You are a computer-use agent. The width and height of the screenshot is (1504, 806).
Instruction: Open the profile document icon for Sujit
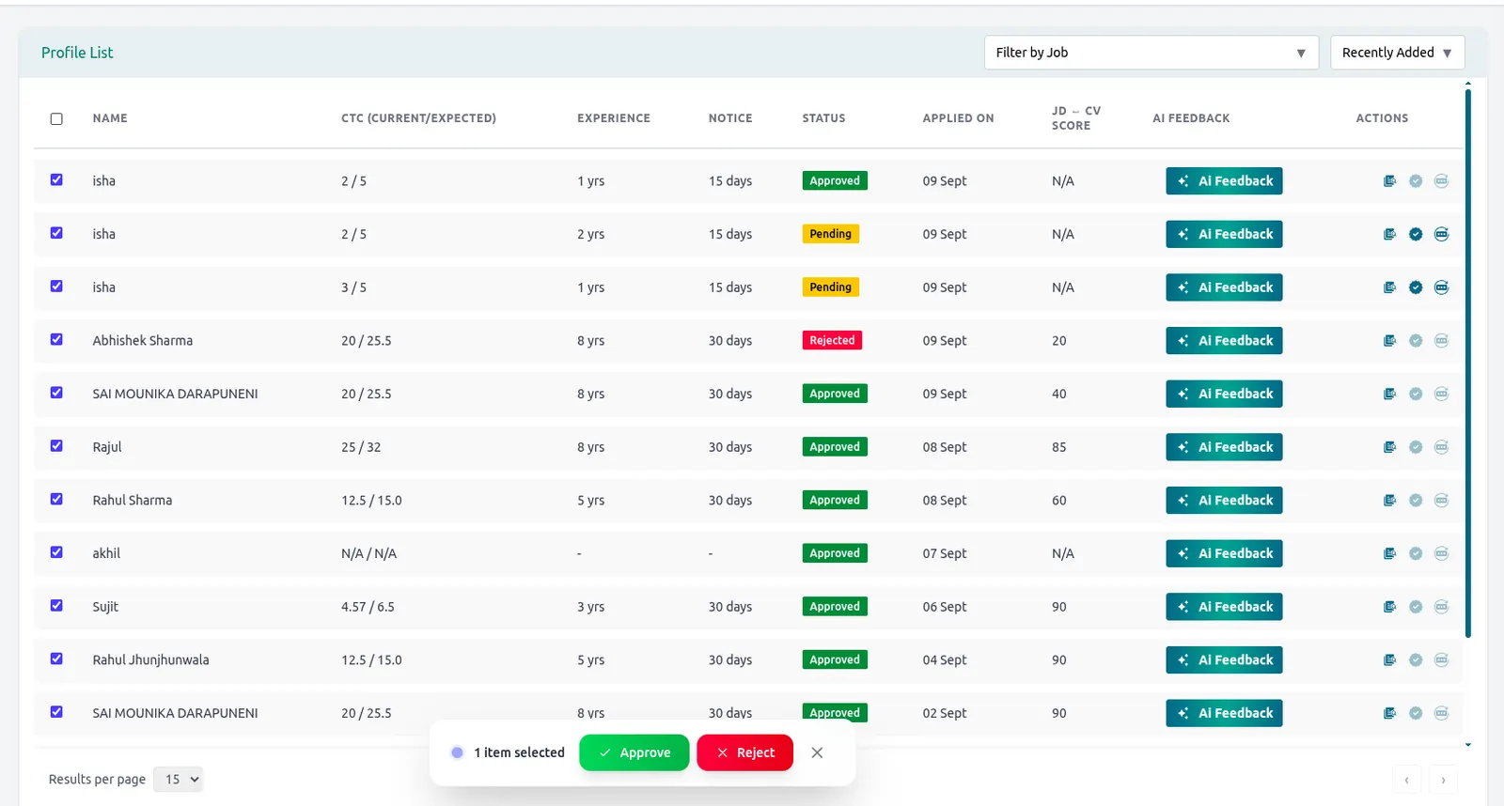point(1389,607)
